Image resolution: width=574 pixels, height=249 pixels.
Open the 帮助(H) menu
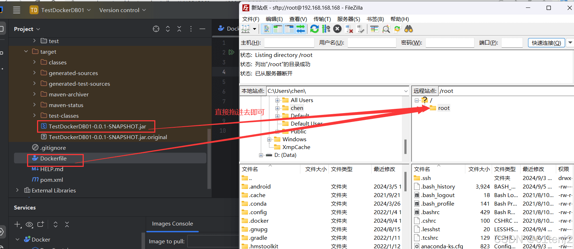pos(399,19)
